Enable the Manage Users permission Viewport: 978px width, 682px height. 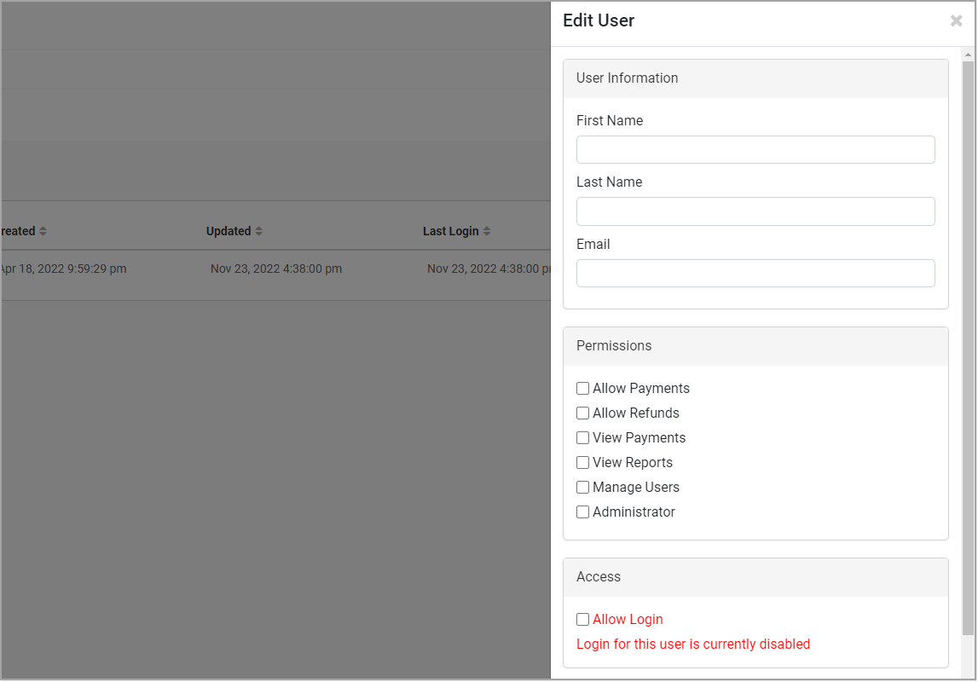582,487
